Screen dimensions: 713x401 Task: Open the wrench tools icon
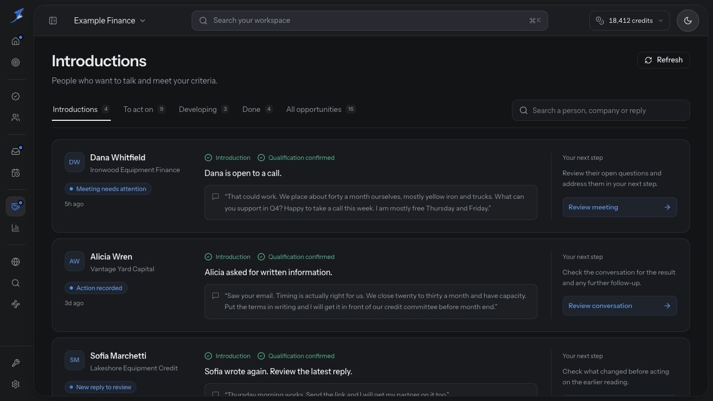(x=16, y=363)
